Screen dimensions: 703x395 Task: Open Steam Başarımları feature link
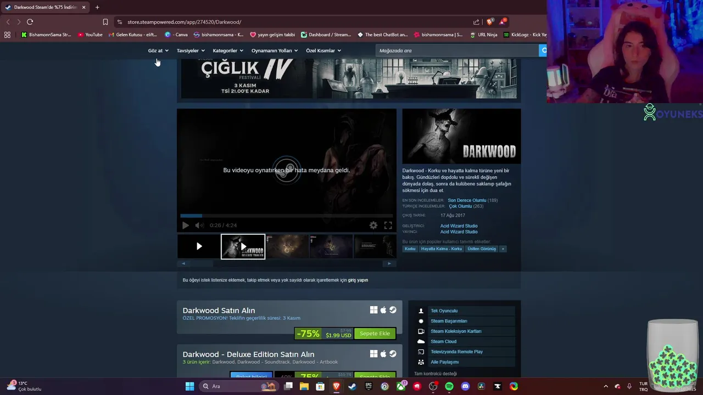[x=449, y=321]
